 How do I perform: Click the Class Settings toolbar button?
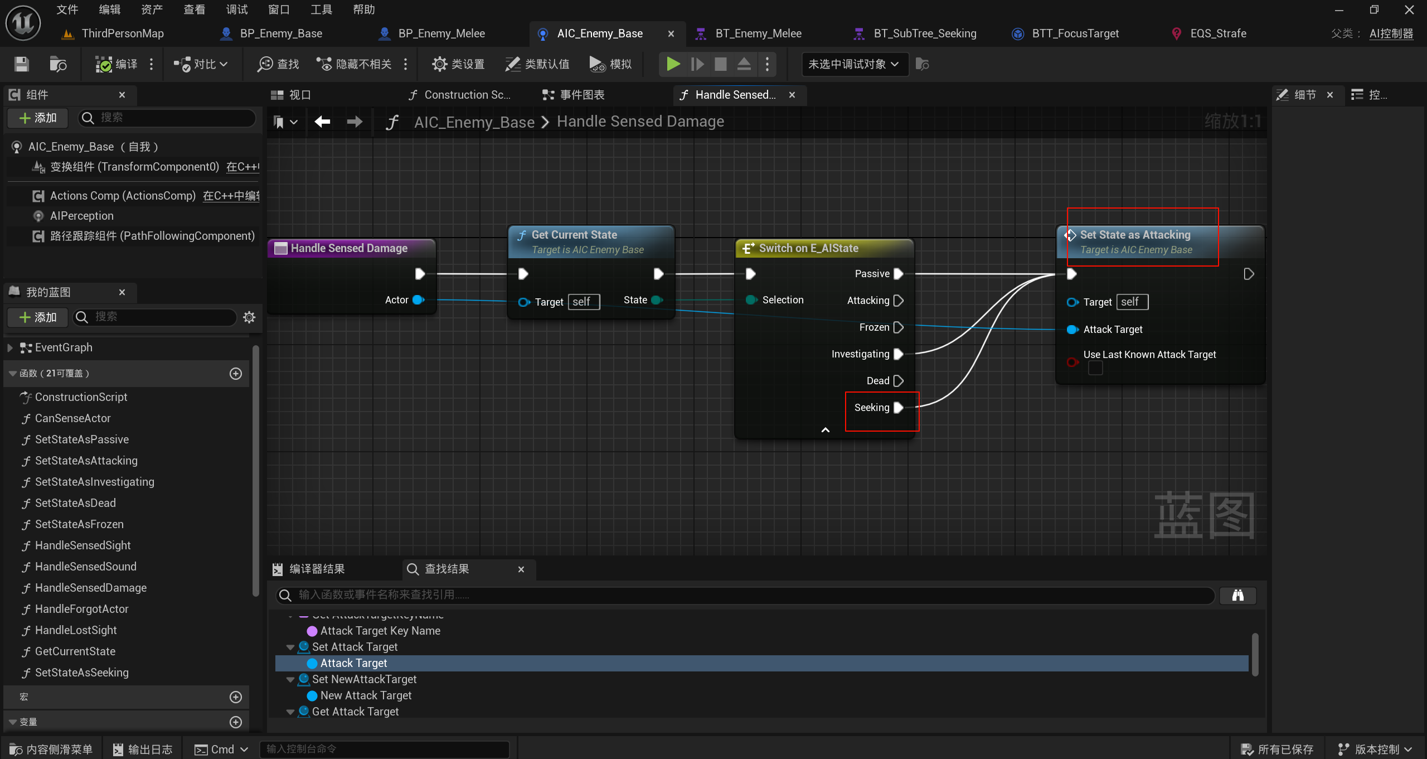click(458, 64)
